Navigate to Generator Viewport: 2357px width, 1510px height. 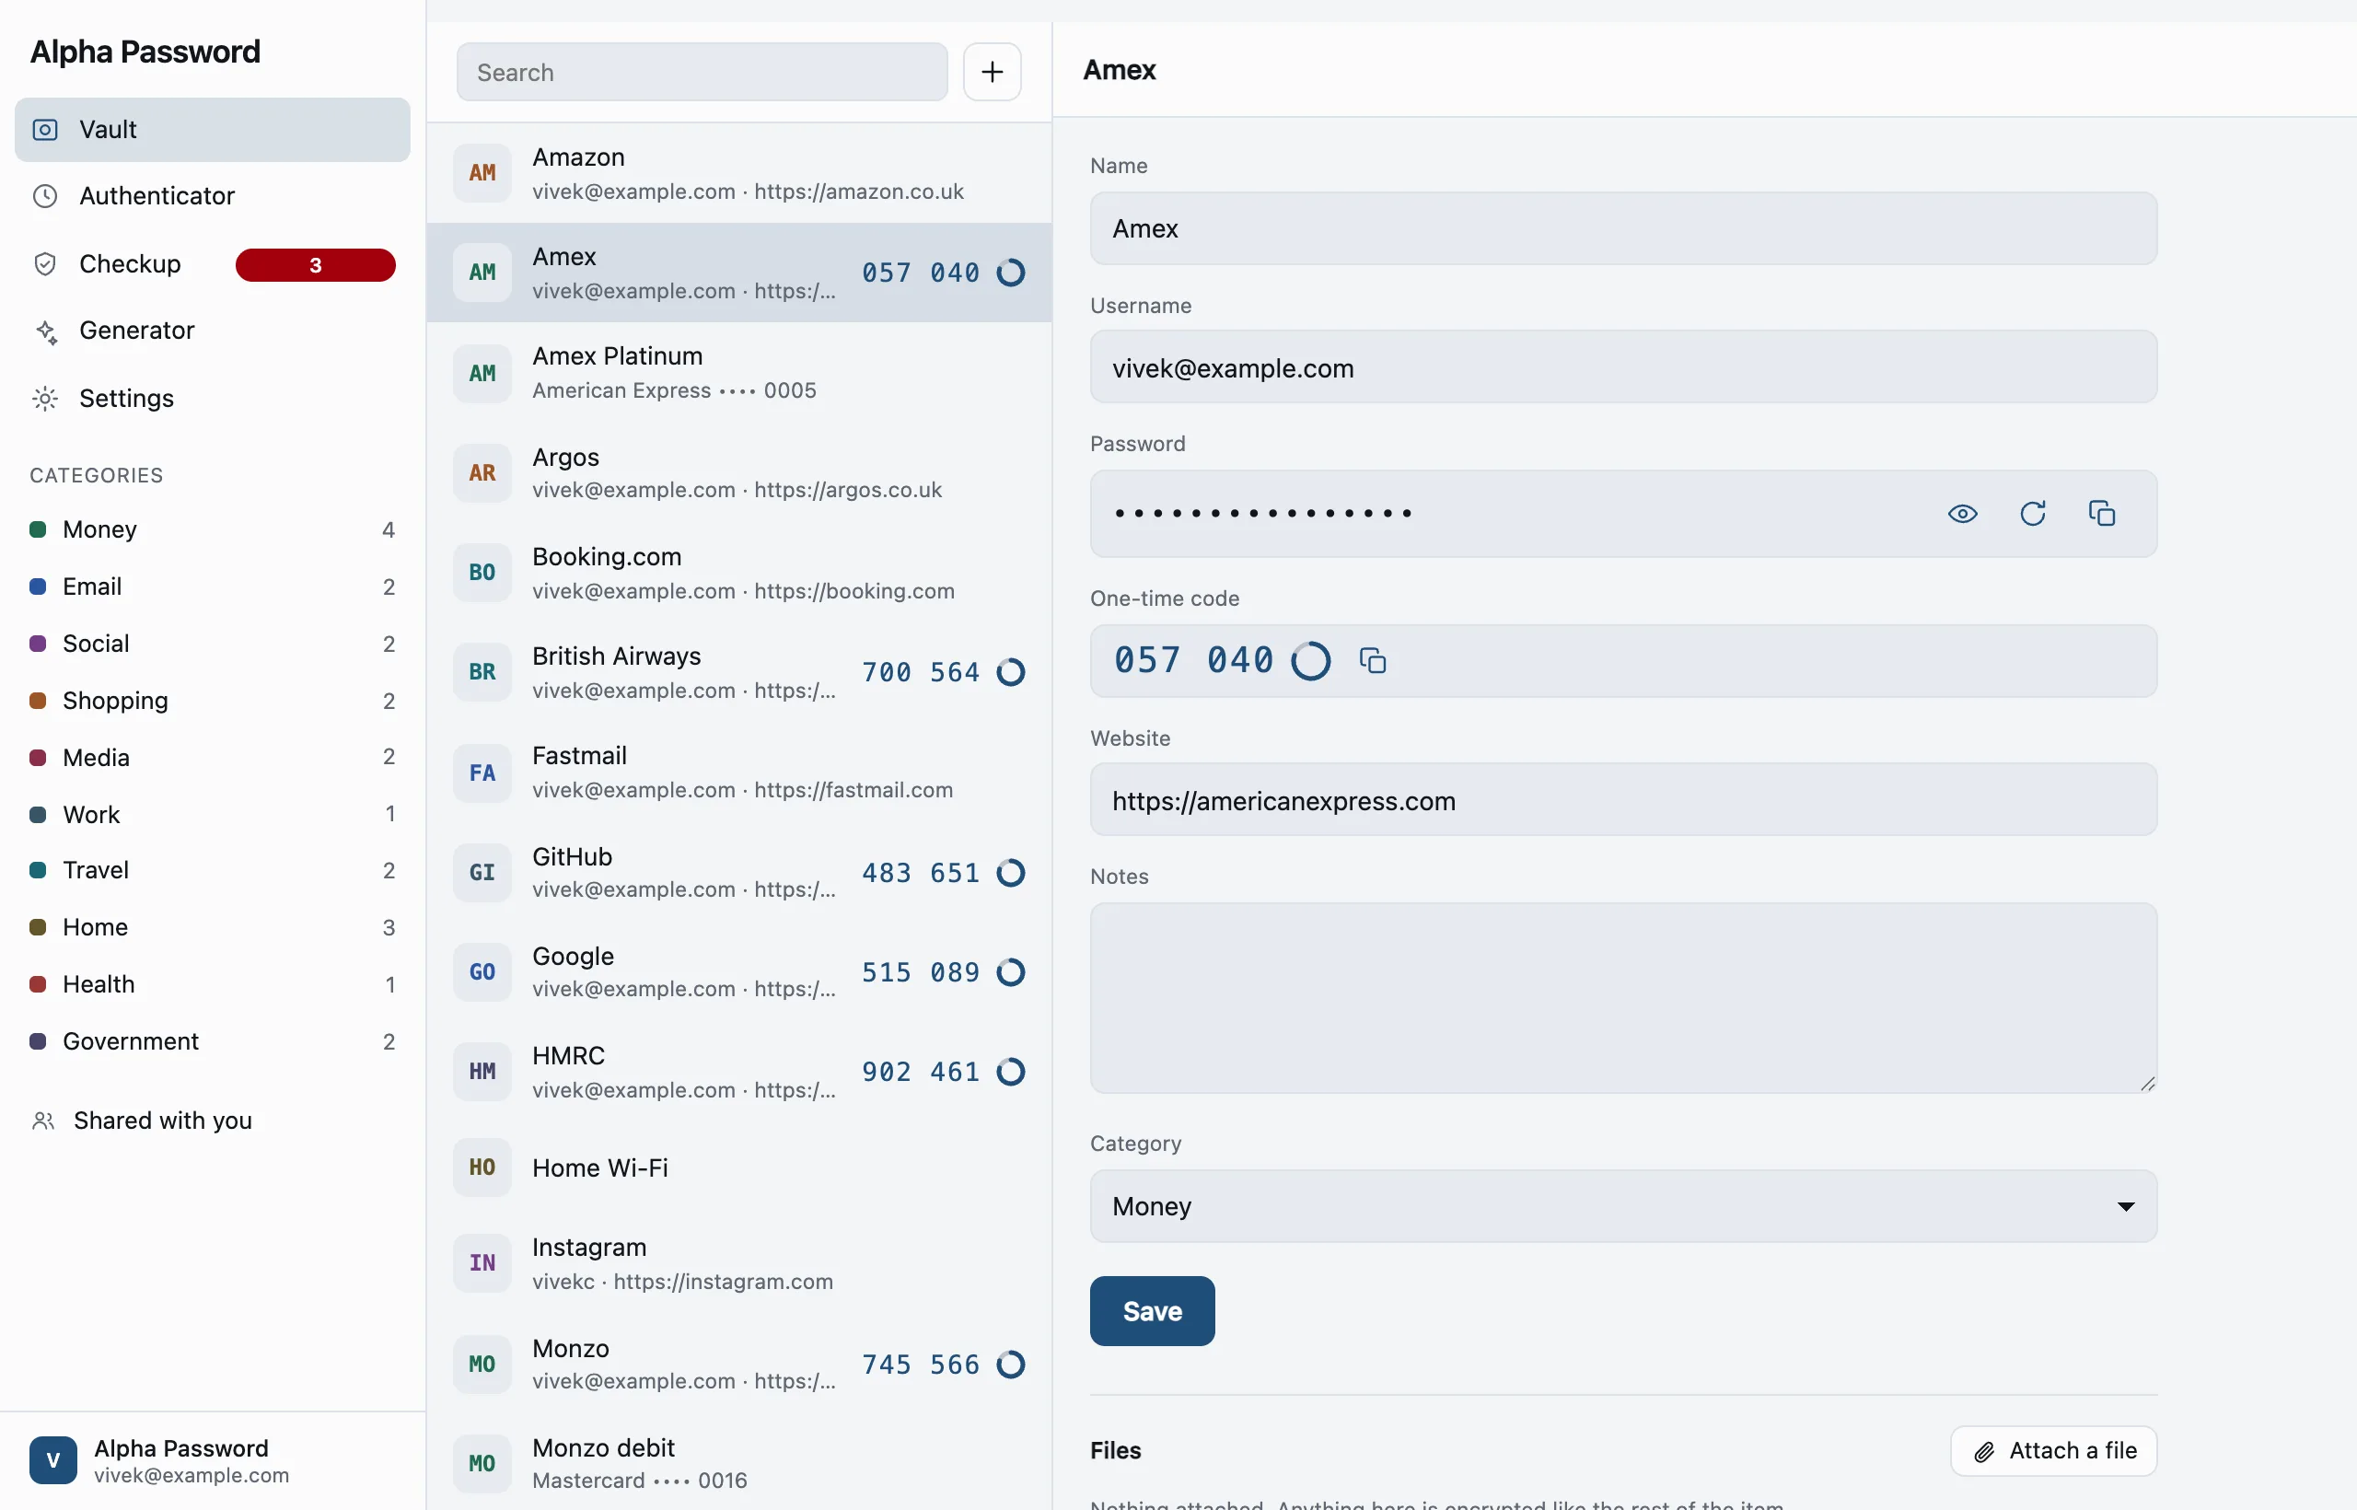click(212, 331)
